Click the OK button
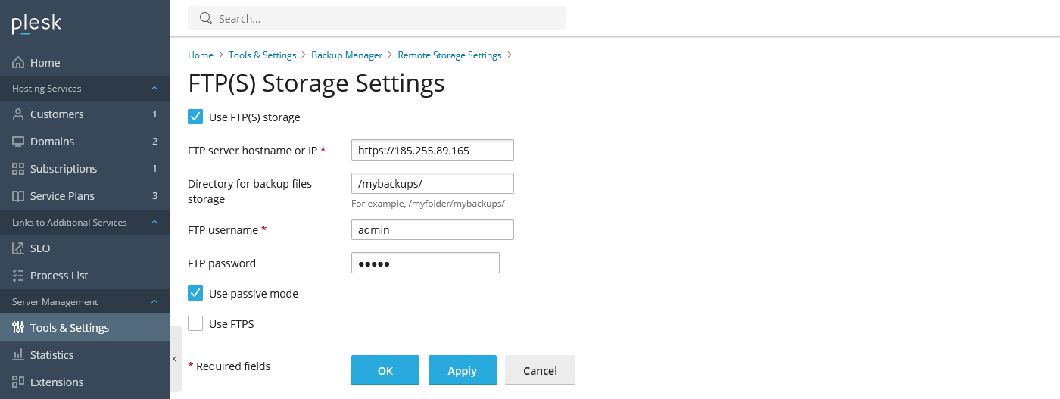Image resolution: width=1060 pixels, height=399 pixels. (385, 370)
